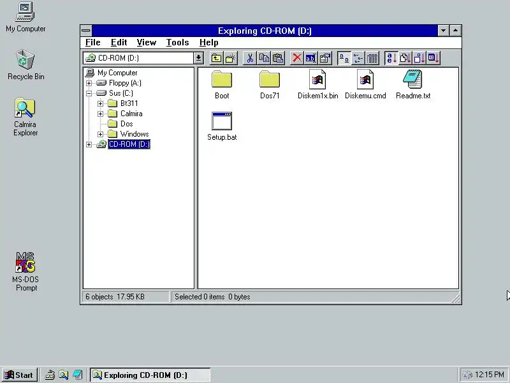
Task: Rename item with the a.b toolbar icon
Action: pos(310,58)
